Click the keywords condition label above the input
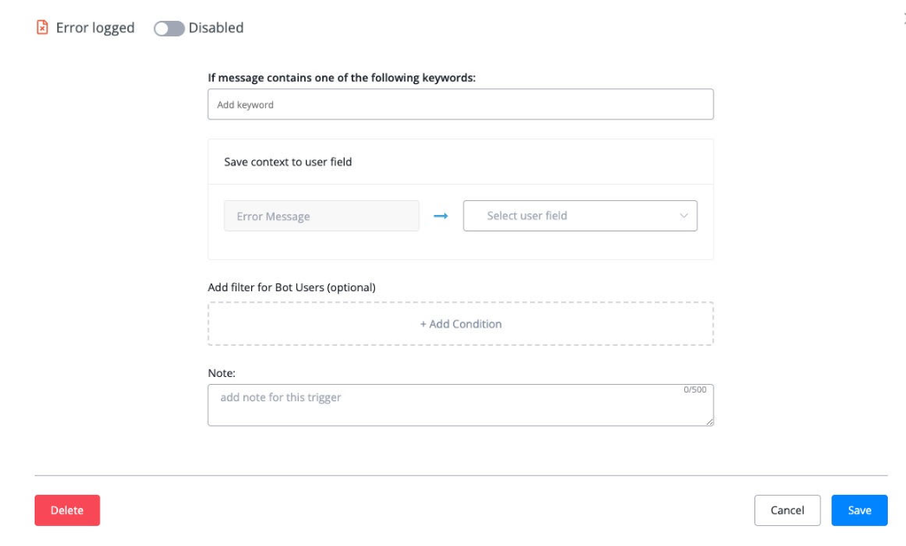Image resolution: width=906 pixels, height=546 pixels. (x=341, y=77)
